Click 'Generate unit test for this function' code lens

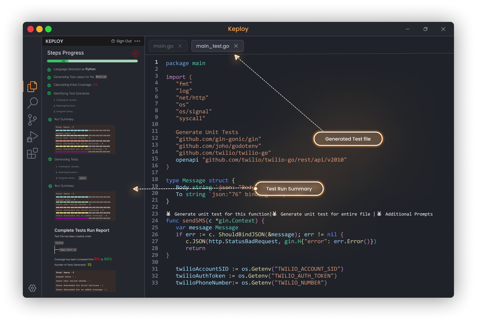coord(222,214)
